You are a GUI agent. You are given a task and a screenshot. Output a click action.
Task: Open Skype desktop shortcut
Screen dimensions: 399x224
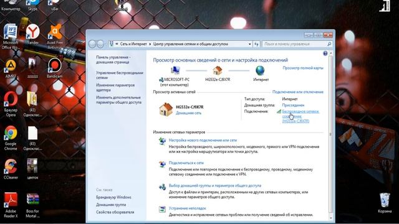[32, 5]
